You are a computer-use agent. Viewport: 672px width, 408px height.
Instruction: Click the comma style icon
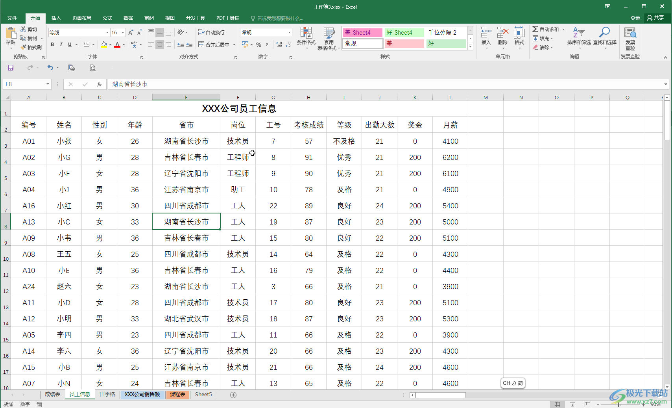[x=267, y=45]
